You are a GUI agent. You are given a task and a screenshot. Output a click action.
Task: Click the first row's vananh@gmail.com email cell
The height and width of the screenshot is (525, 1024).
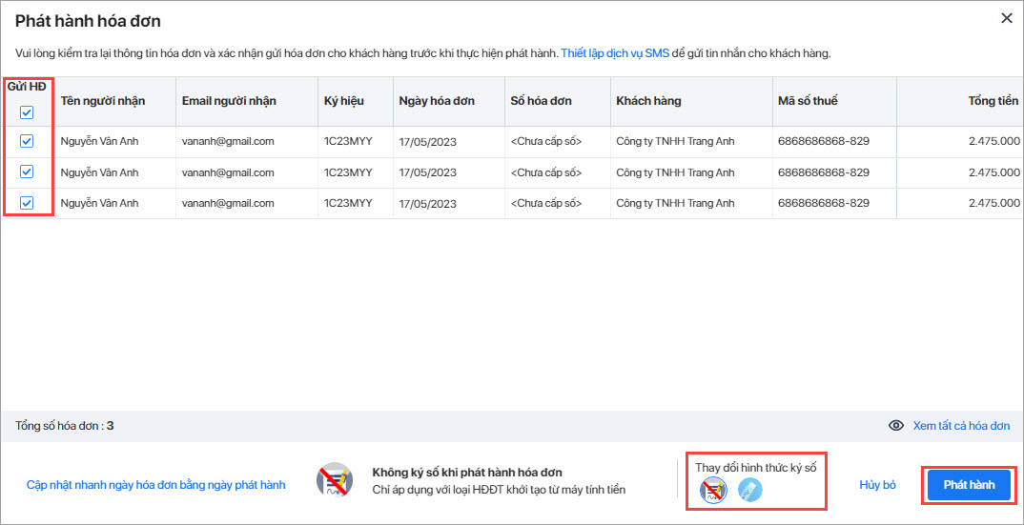pos(228,141)
